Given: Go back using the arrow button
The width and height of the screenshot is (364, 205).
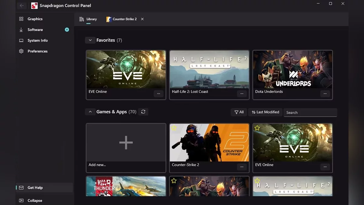Looking at the screenshot, I should pyautogui.click(x=22, y=5).
